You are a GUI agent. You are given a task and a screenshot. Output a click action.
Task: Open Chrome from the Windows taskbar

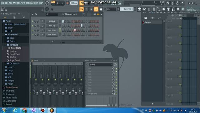25,110
